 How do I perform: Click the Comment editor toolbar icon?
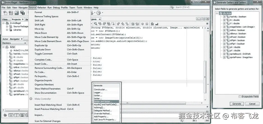pos(152,24)
